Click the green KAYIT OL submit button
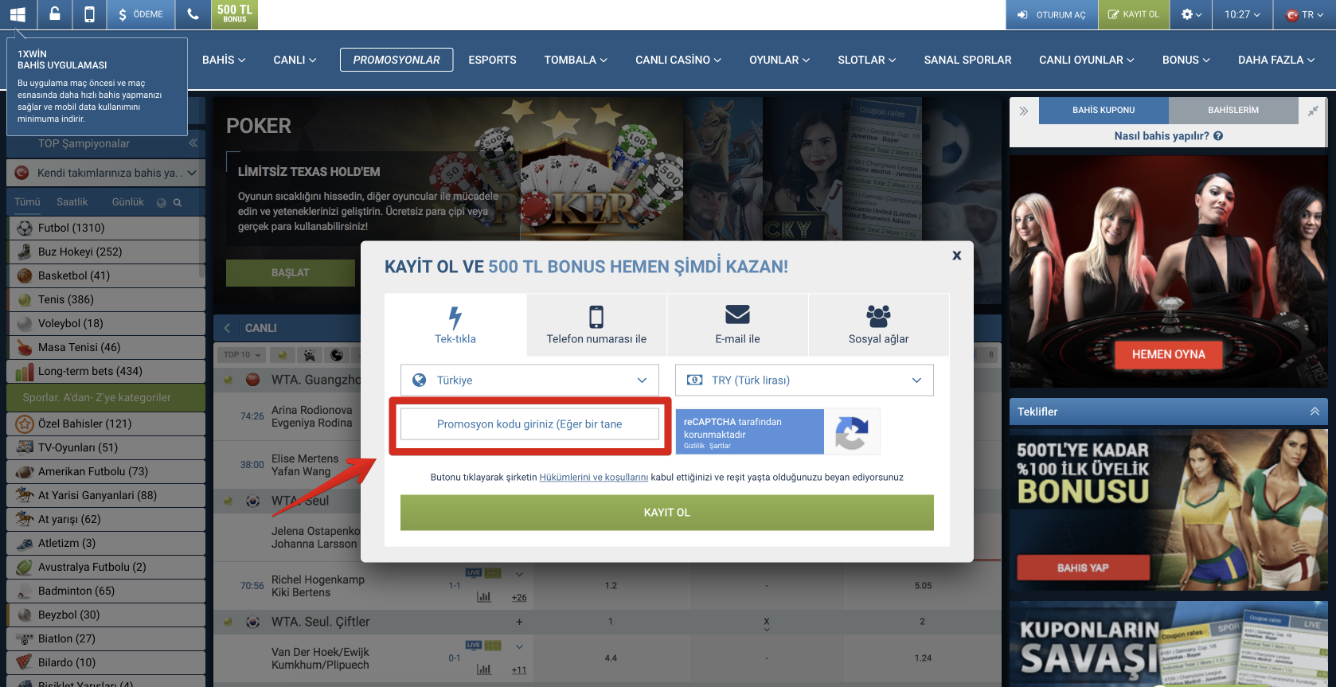 [x=667, y=513]
